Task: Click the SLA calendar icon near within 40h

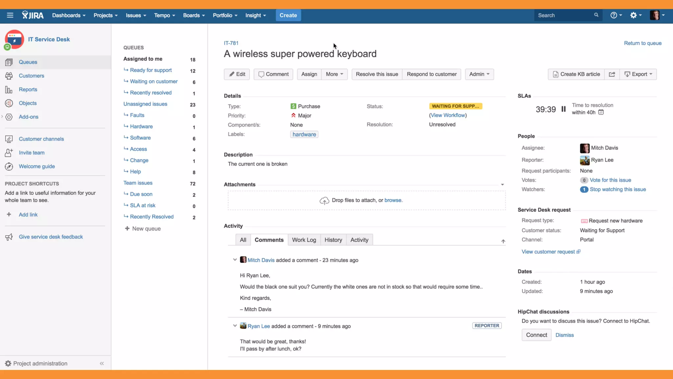Action: pyautogui.click(x=601, y=113)
